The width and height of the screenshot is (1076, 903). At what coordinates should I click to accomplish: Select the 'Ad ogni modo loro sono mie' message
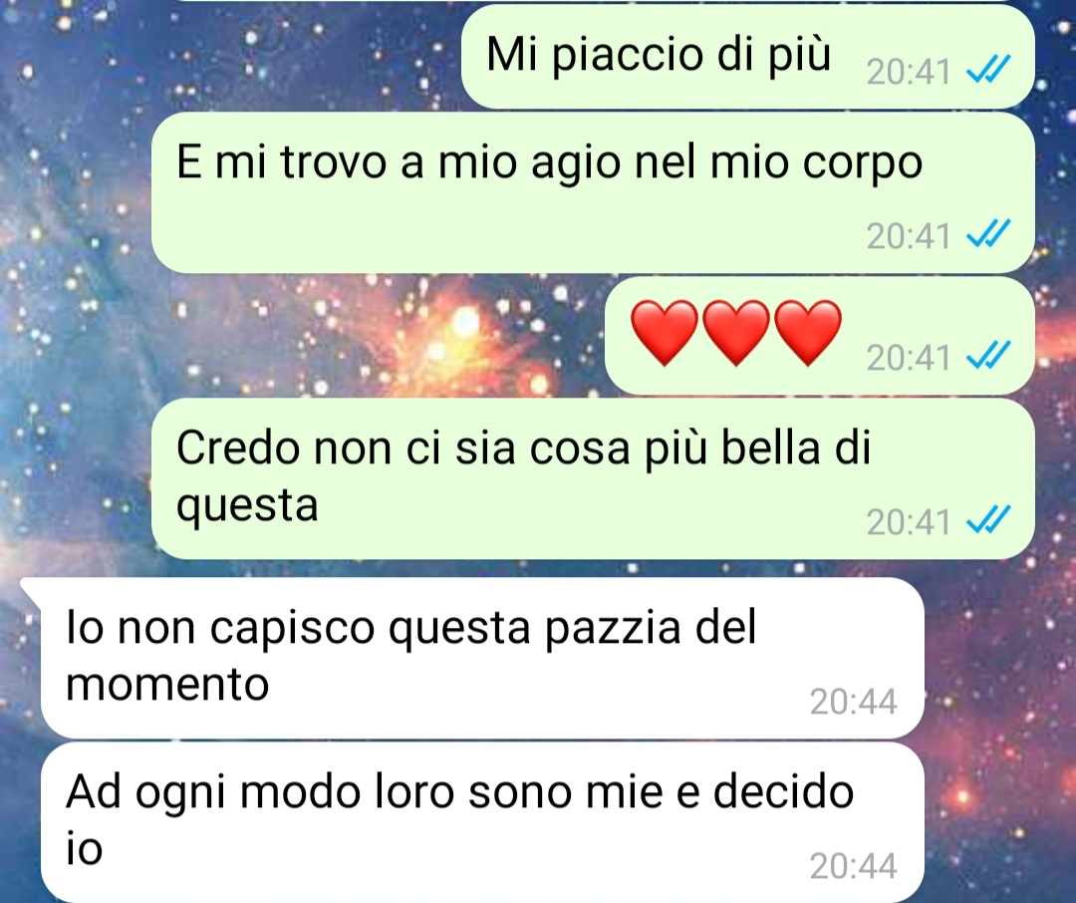coord(482,822)
